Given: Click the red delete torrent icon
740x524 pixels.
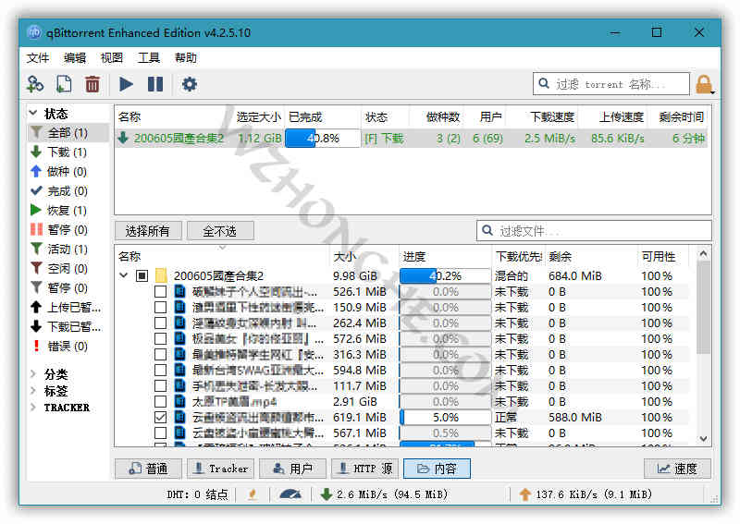Looking at the screenshot, I should tap(92, 84).
